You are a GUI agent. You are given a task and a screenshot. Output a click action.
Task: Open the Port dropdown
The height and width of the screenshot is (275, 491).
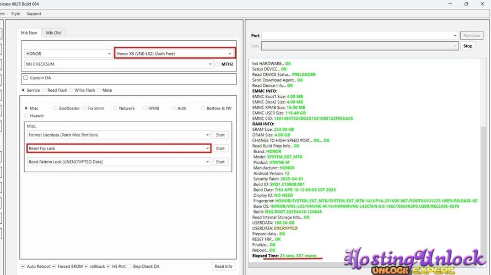click(360, 36)
